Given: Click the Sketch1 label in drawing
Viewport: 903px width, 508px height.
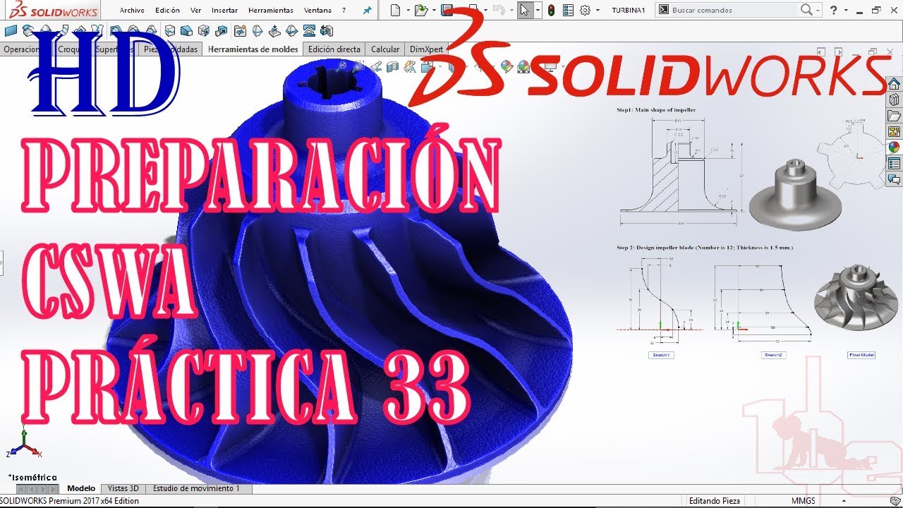Looking at the screenshot, I should click(661, 355).
